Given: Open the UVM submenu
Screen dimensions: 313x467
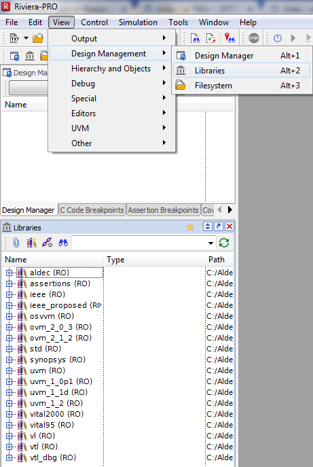Looking at the screenshot, I should pyautogui.click(x=112, y=128).
